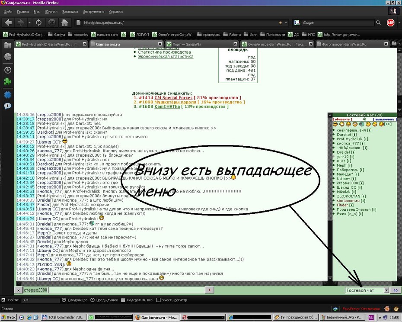Reload page using the refresh toolbar icon

point(39,23)
